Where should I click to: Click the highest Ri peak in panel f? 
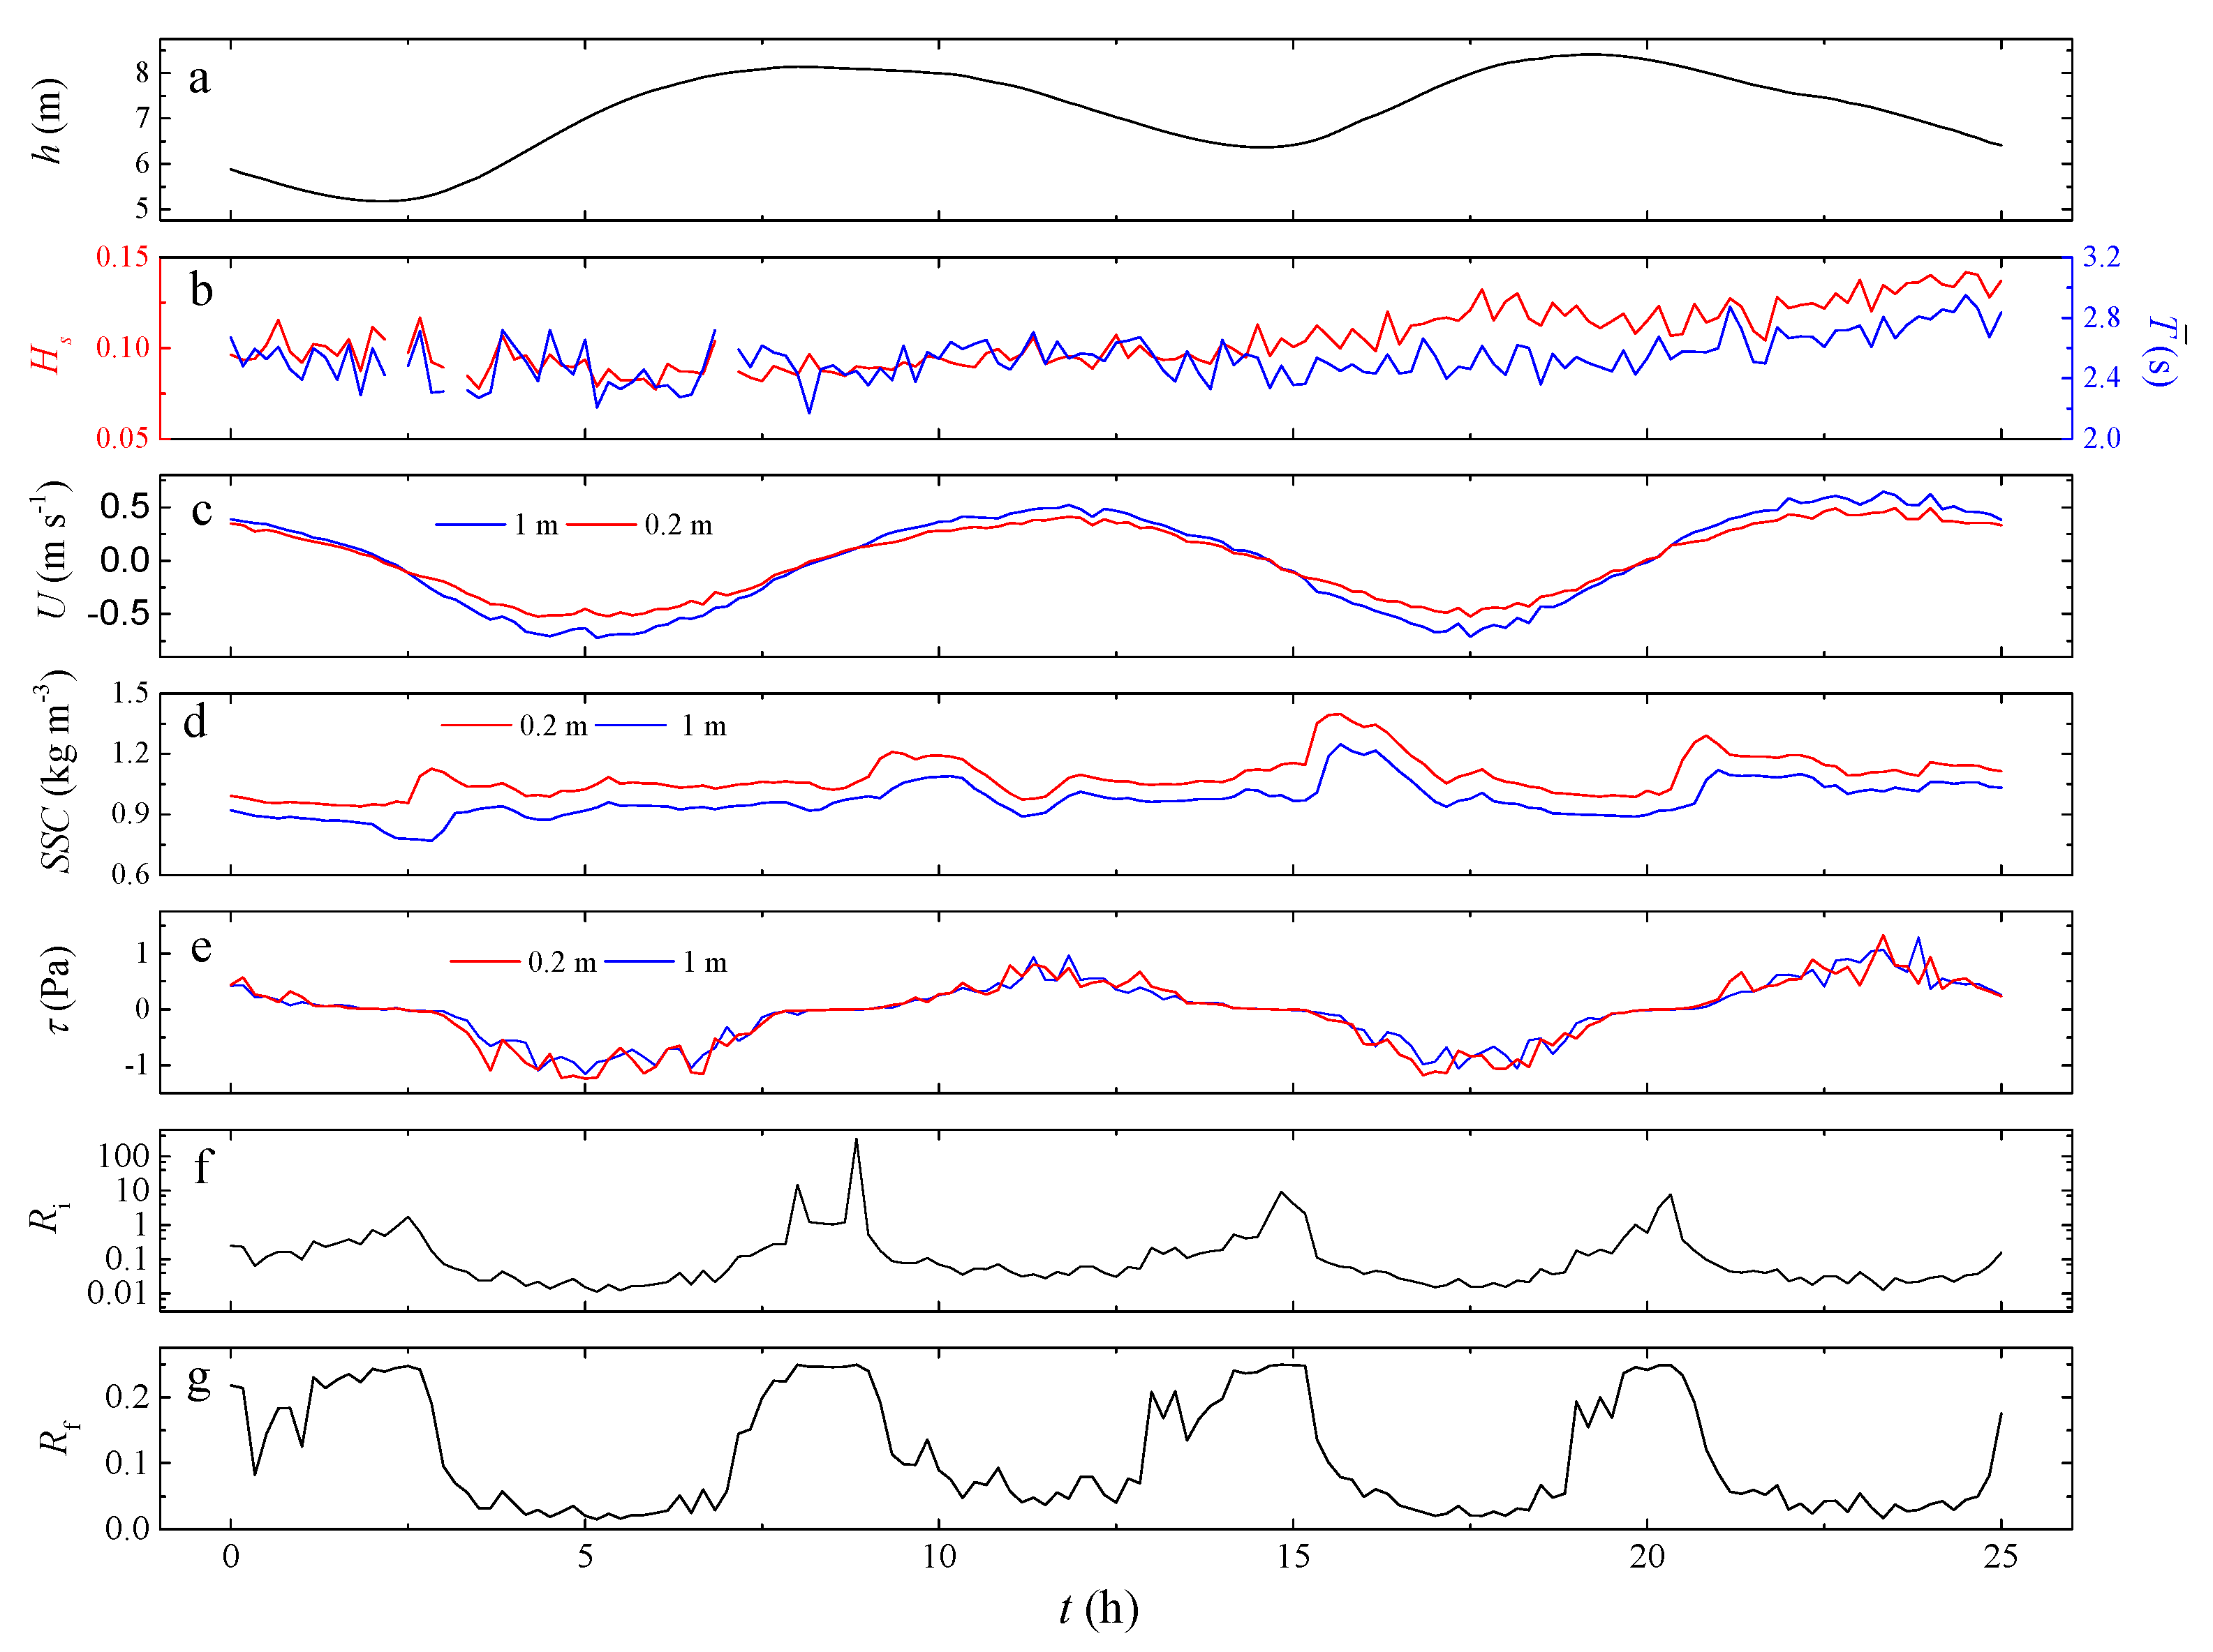point(855,1140)
